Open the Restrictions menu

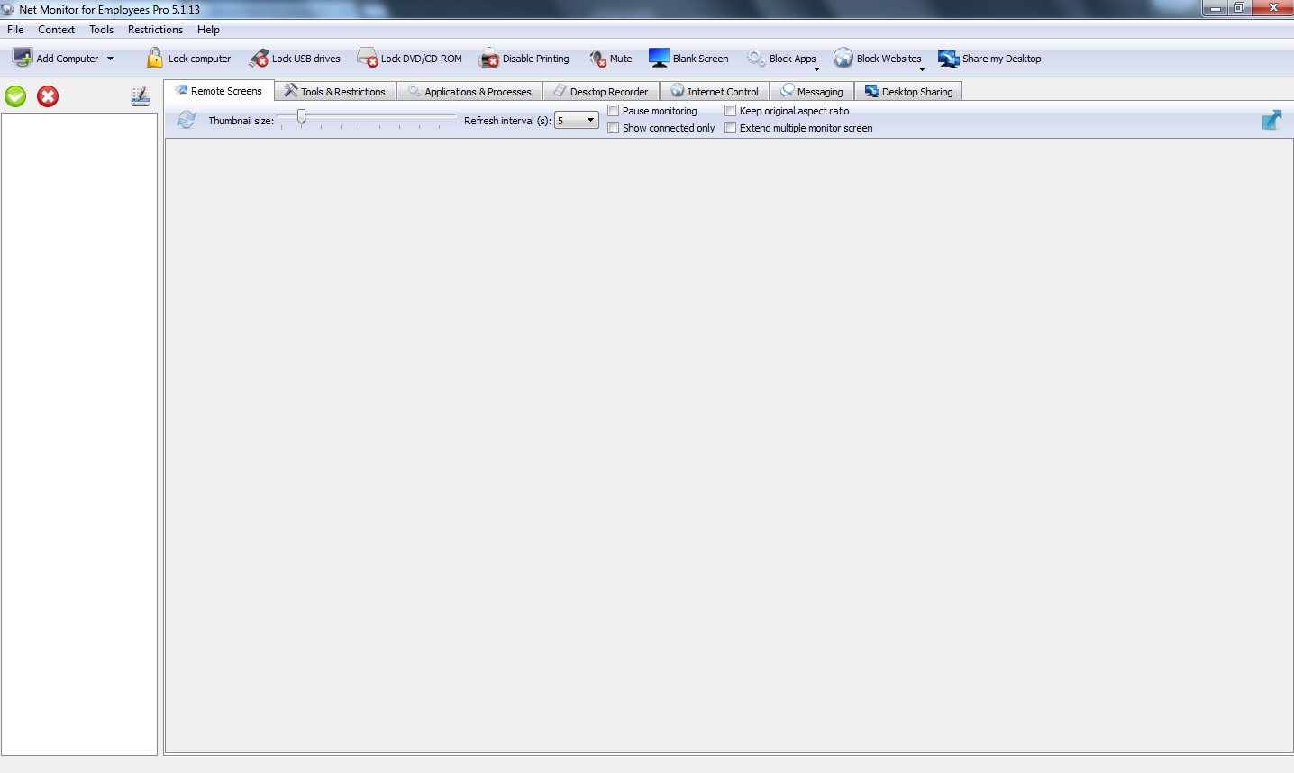pos(154,29)
